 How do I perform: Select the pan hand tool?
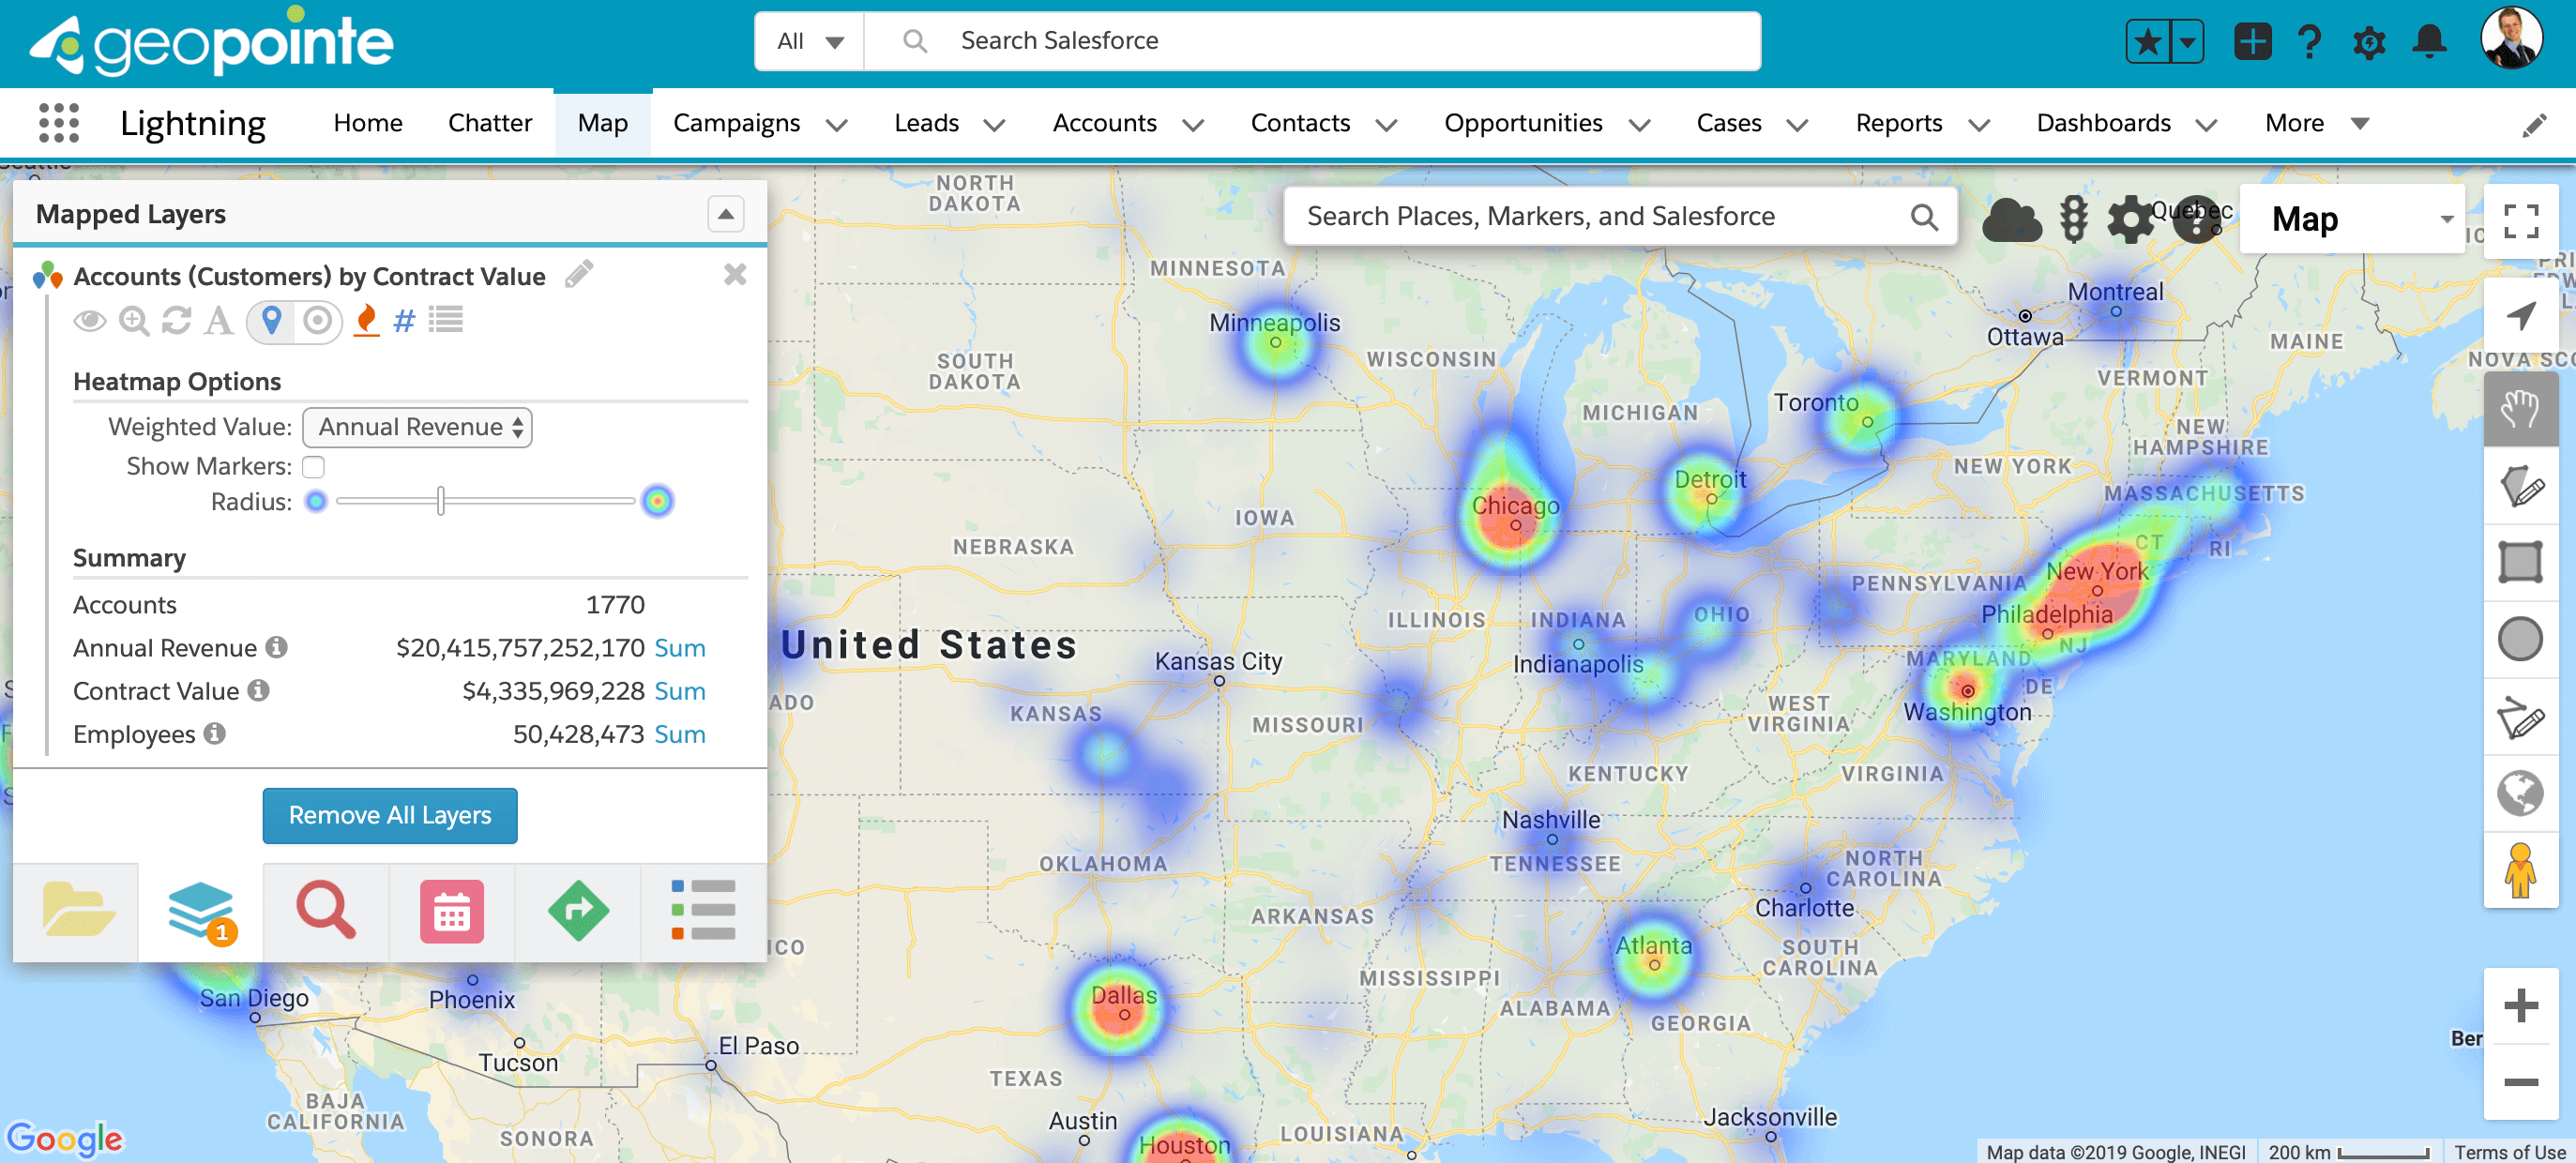click(x=2520, y=408)
